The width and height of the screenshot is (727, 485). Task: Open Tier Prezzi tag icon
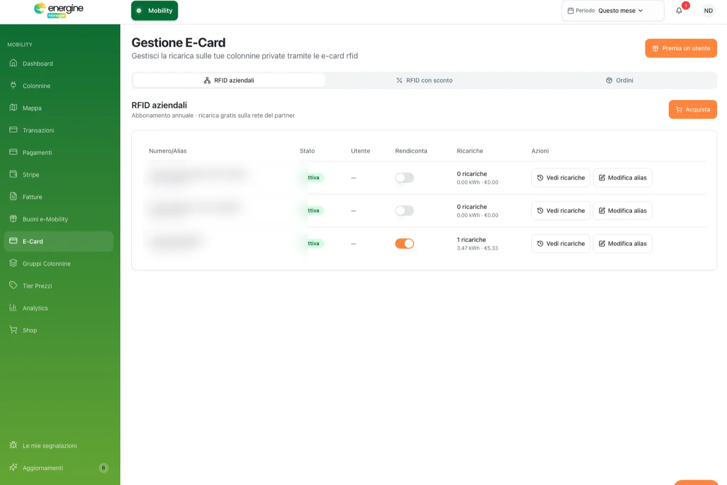point(14,286)
